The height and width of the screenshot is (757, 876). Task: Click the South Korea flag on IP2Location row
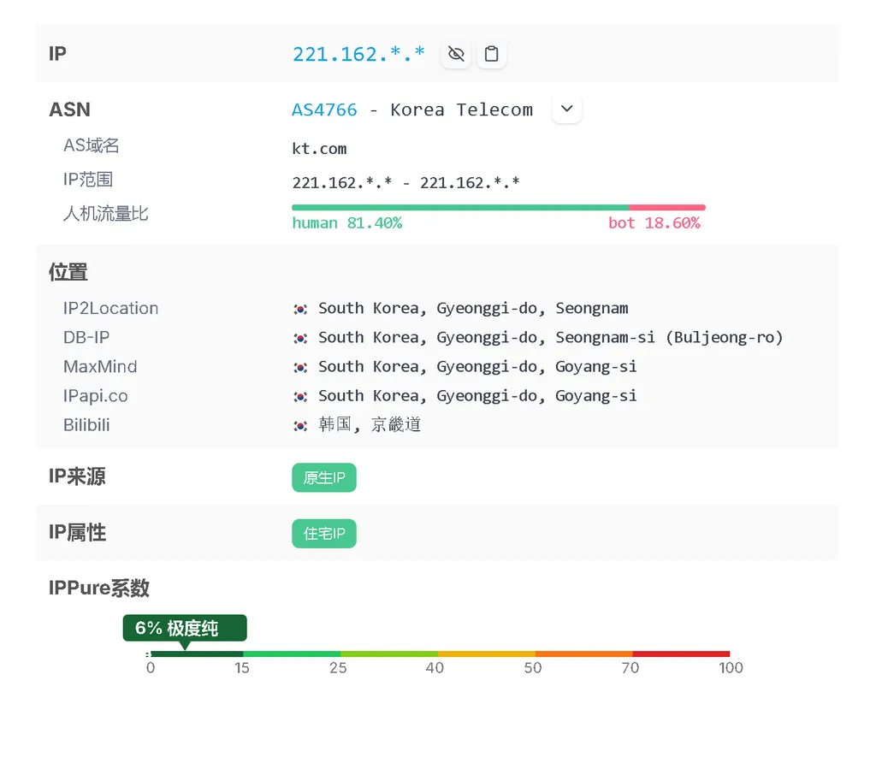300,308
